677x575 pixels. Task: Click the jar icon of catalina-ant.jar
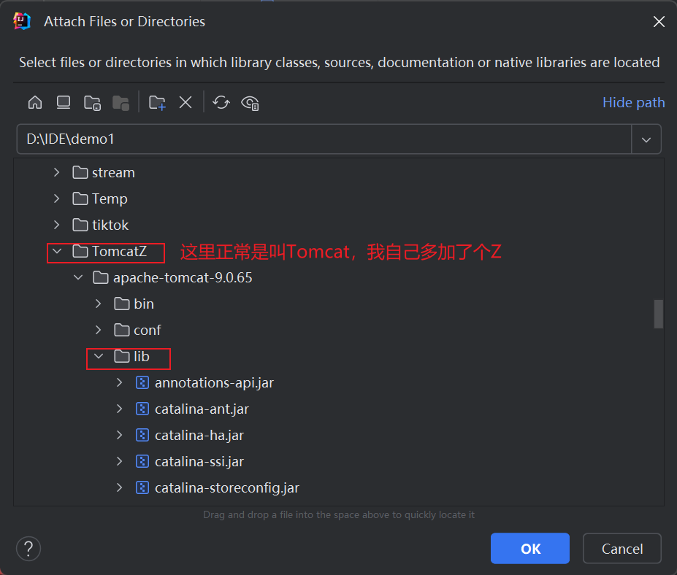coord(142,409)
